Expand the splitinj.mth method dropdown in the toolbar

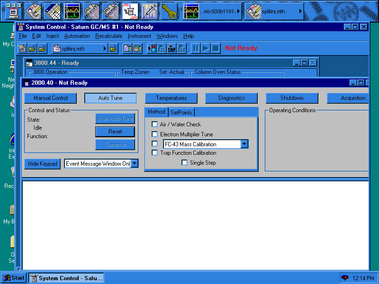click(105, 49)
